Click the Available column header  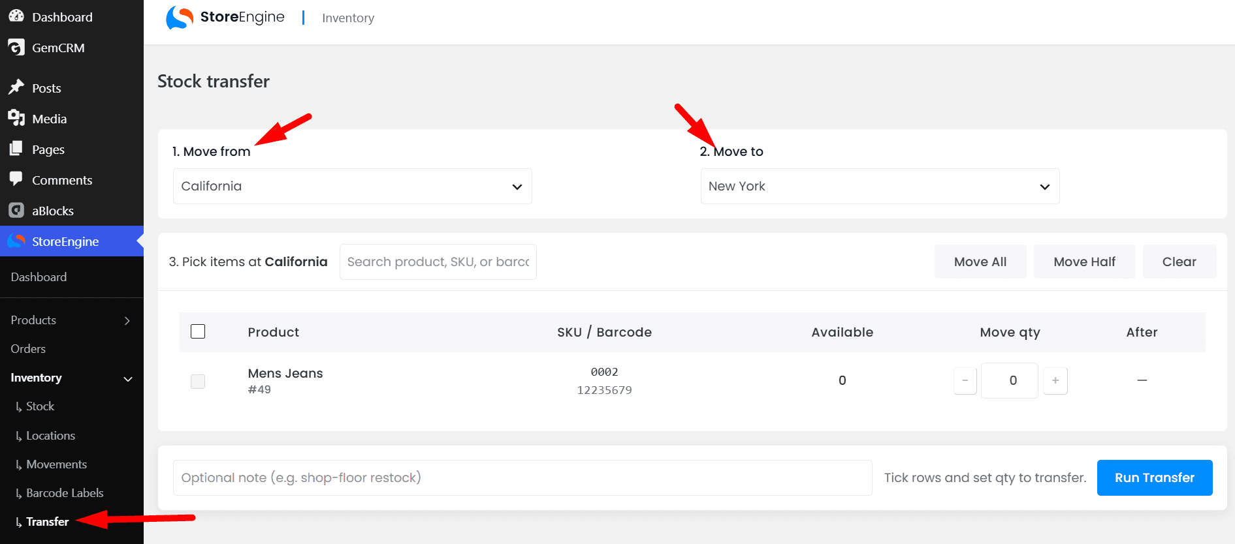842,332
